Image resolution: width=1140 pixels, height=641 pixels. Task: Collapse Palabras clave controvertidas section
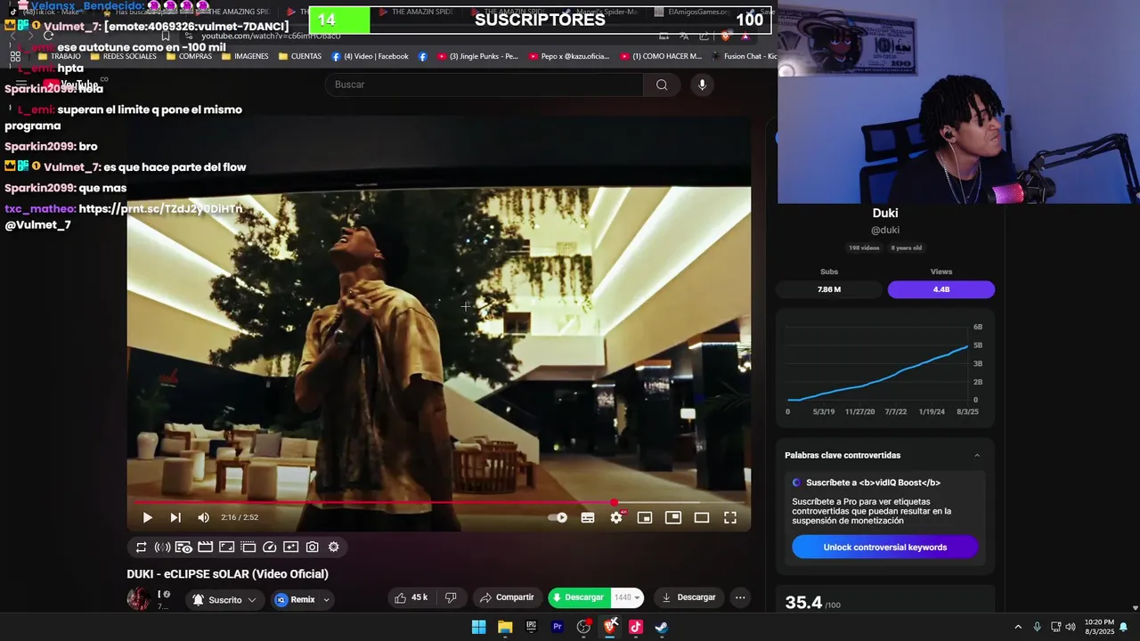977,456
